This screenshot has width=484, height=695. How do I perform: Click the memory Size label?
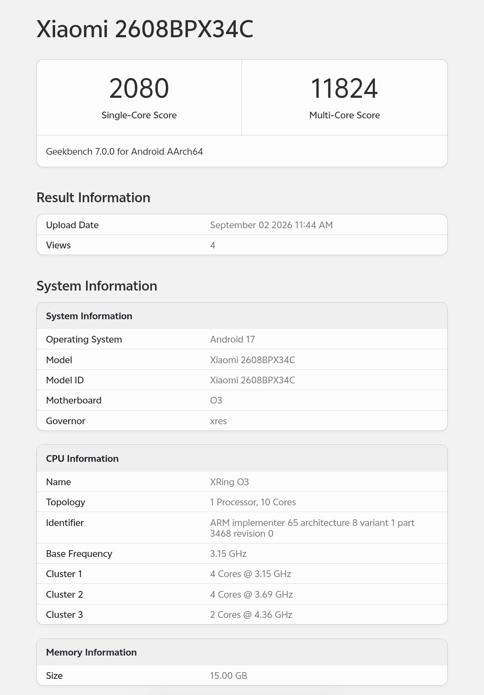pyautogui.click(x=54, y=676)
